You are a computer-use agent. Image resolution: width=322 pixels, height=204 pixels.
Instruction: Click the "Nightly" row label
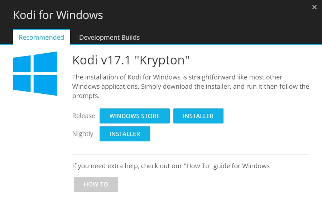coord(83,134)
